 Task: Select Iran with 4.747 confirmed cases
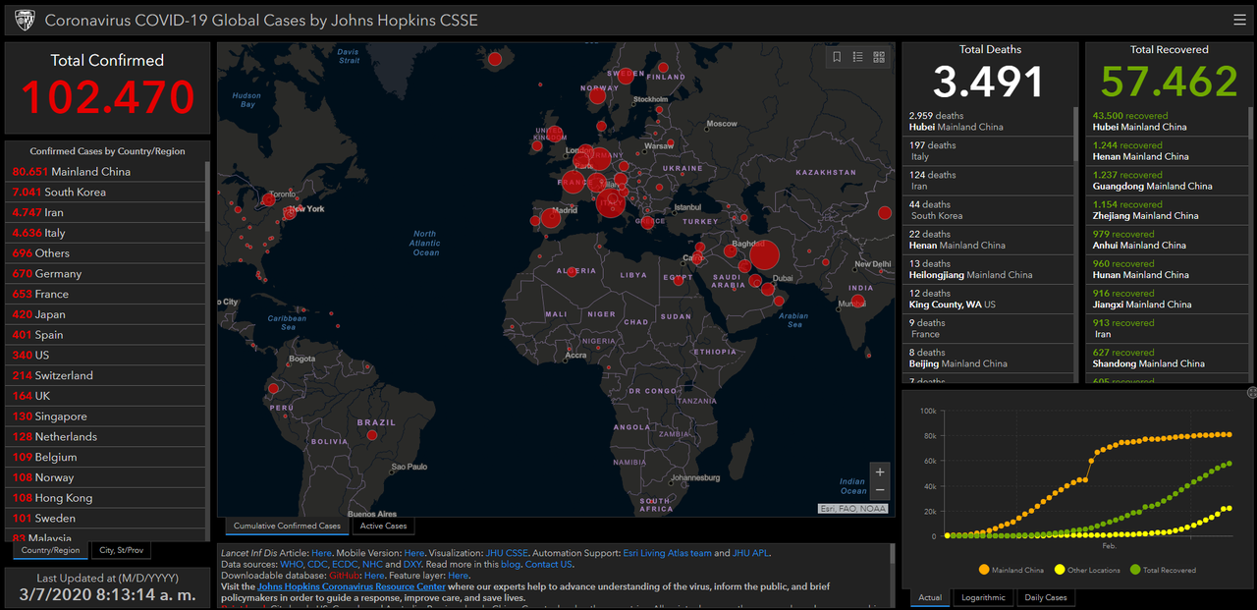[106, 212]
